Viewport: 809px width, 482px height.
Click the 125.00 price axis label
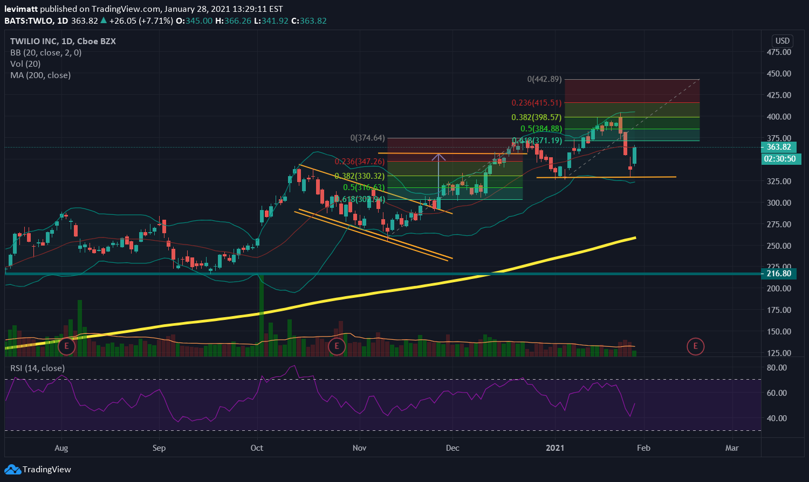click(x=779, y=353)
